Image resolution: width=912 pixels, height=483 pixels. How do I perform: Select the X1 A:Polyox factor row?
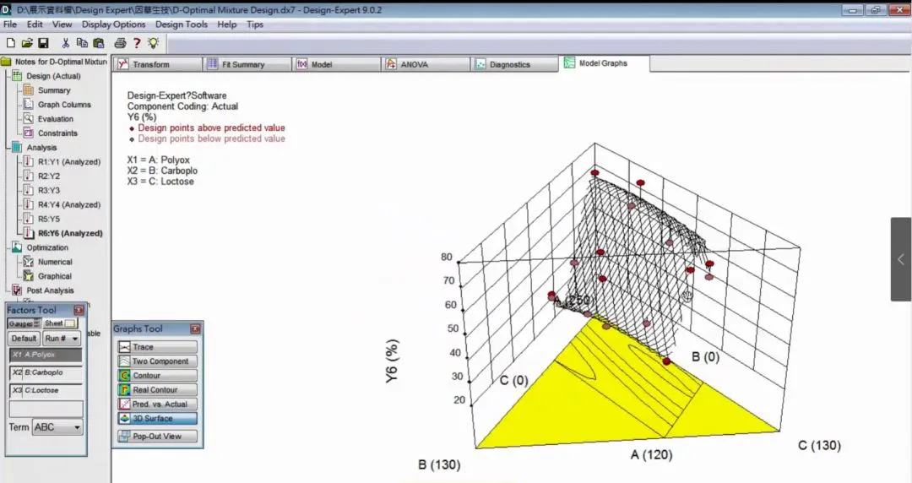[46, 355]
